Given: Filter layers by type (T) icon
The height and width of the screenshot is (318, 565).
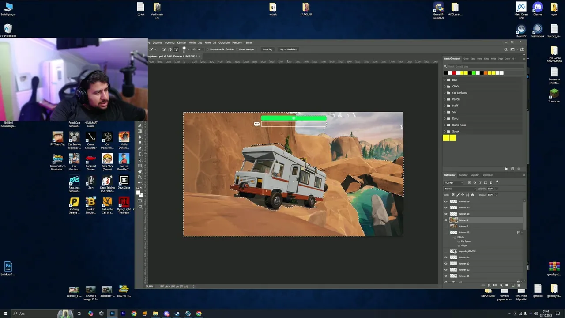Looking at the screenshot, I should 480,182.
